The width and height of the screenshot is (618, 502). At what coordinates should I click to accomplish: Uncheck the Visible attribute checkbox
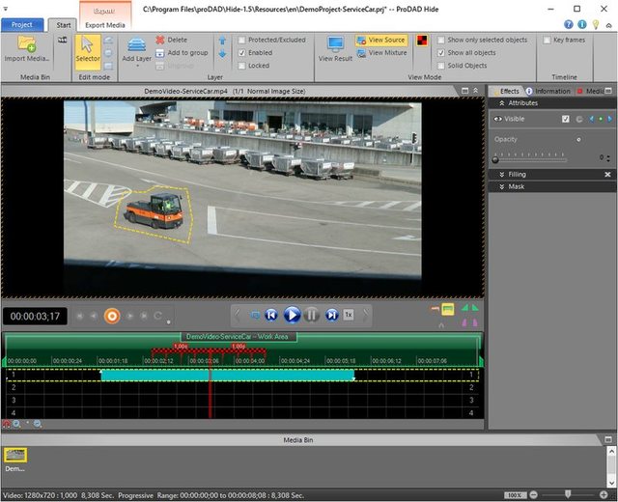pyautogui.click(x=566, y=119)
